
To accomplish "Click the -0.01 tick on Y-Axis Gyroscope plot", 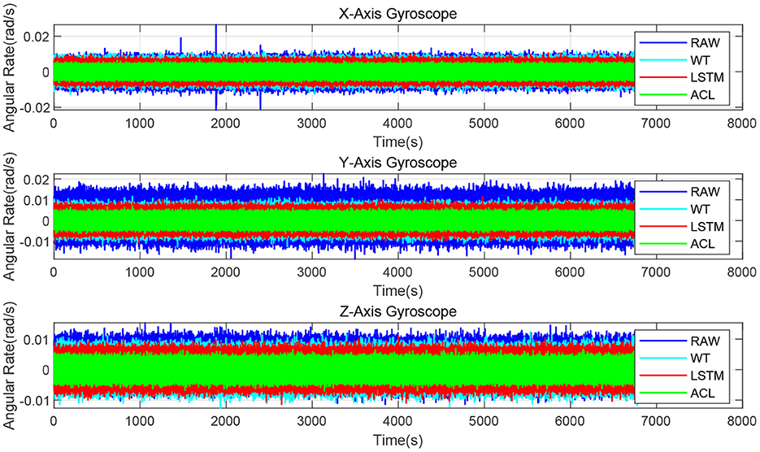I will [x=34, y=241].
